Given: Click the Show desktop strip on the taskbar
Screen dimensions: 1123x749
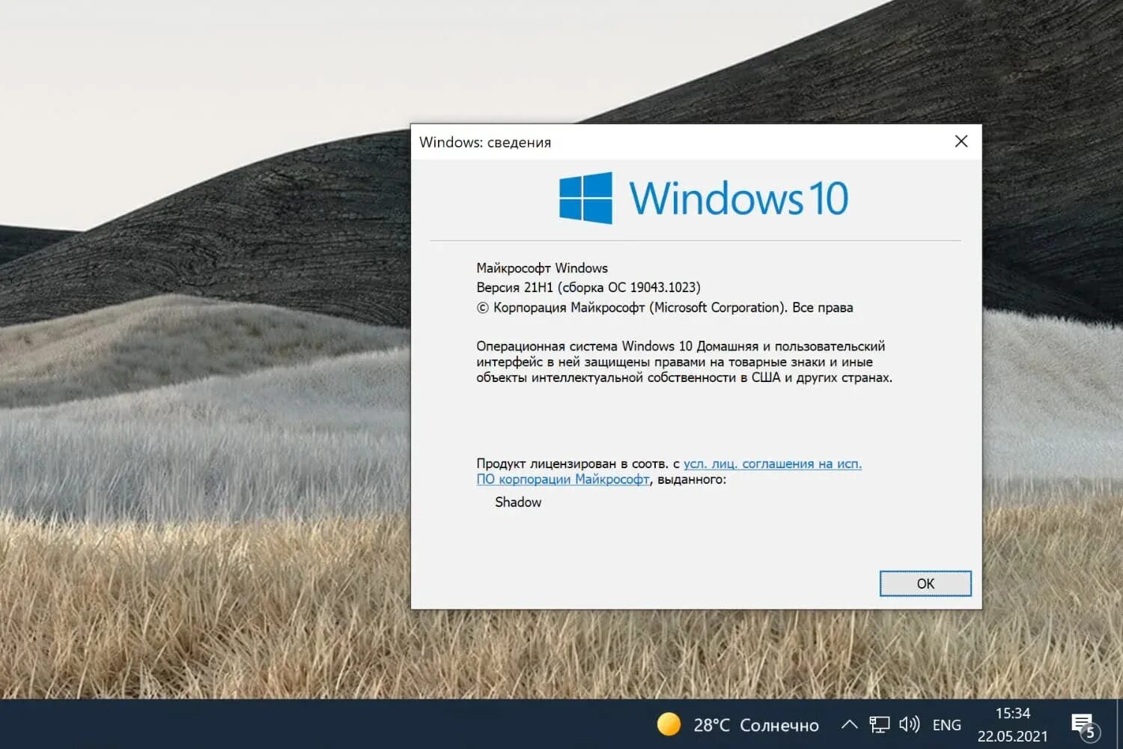Looking at the screenshot, I should pos(1119,724).
